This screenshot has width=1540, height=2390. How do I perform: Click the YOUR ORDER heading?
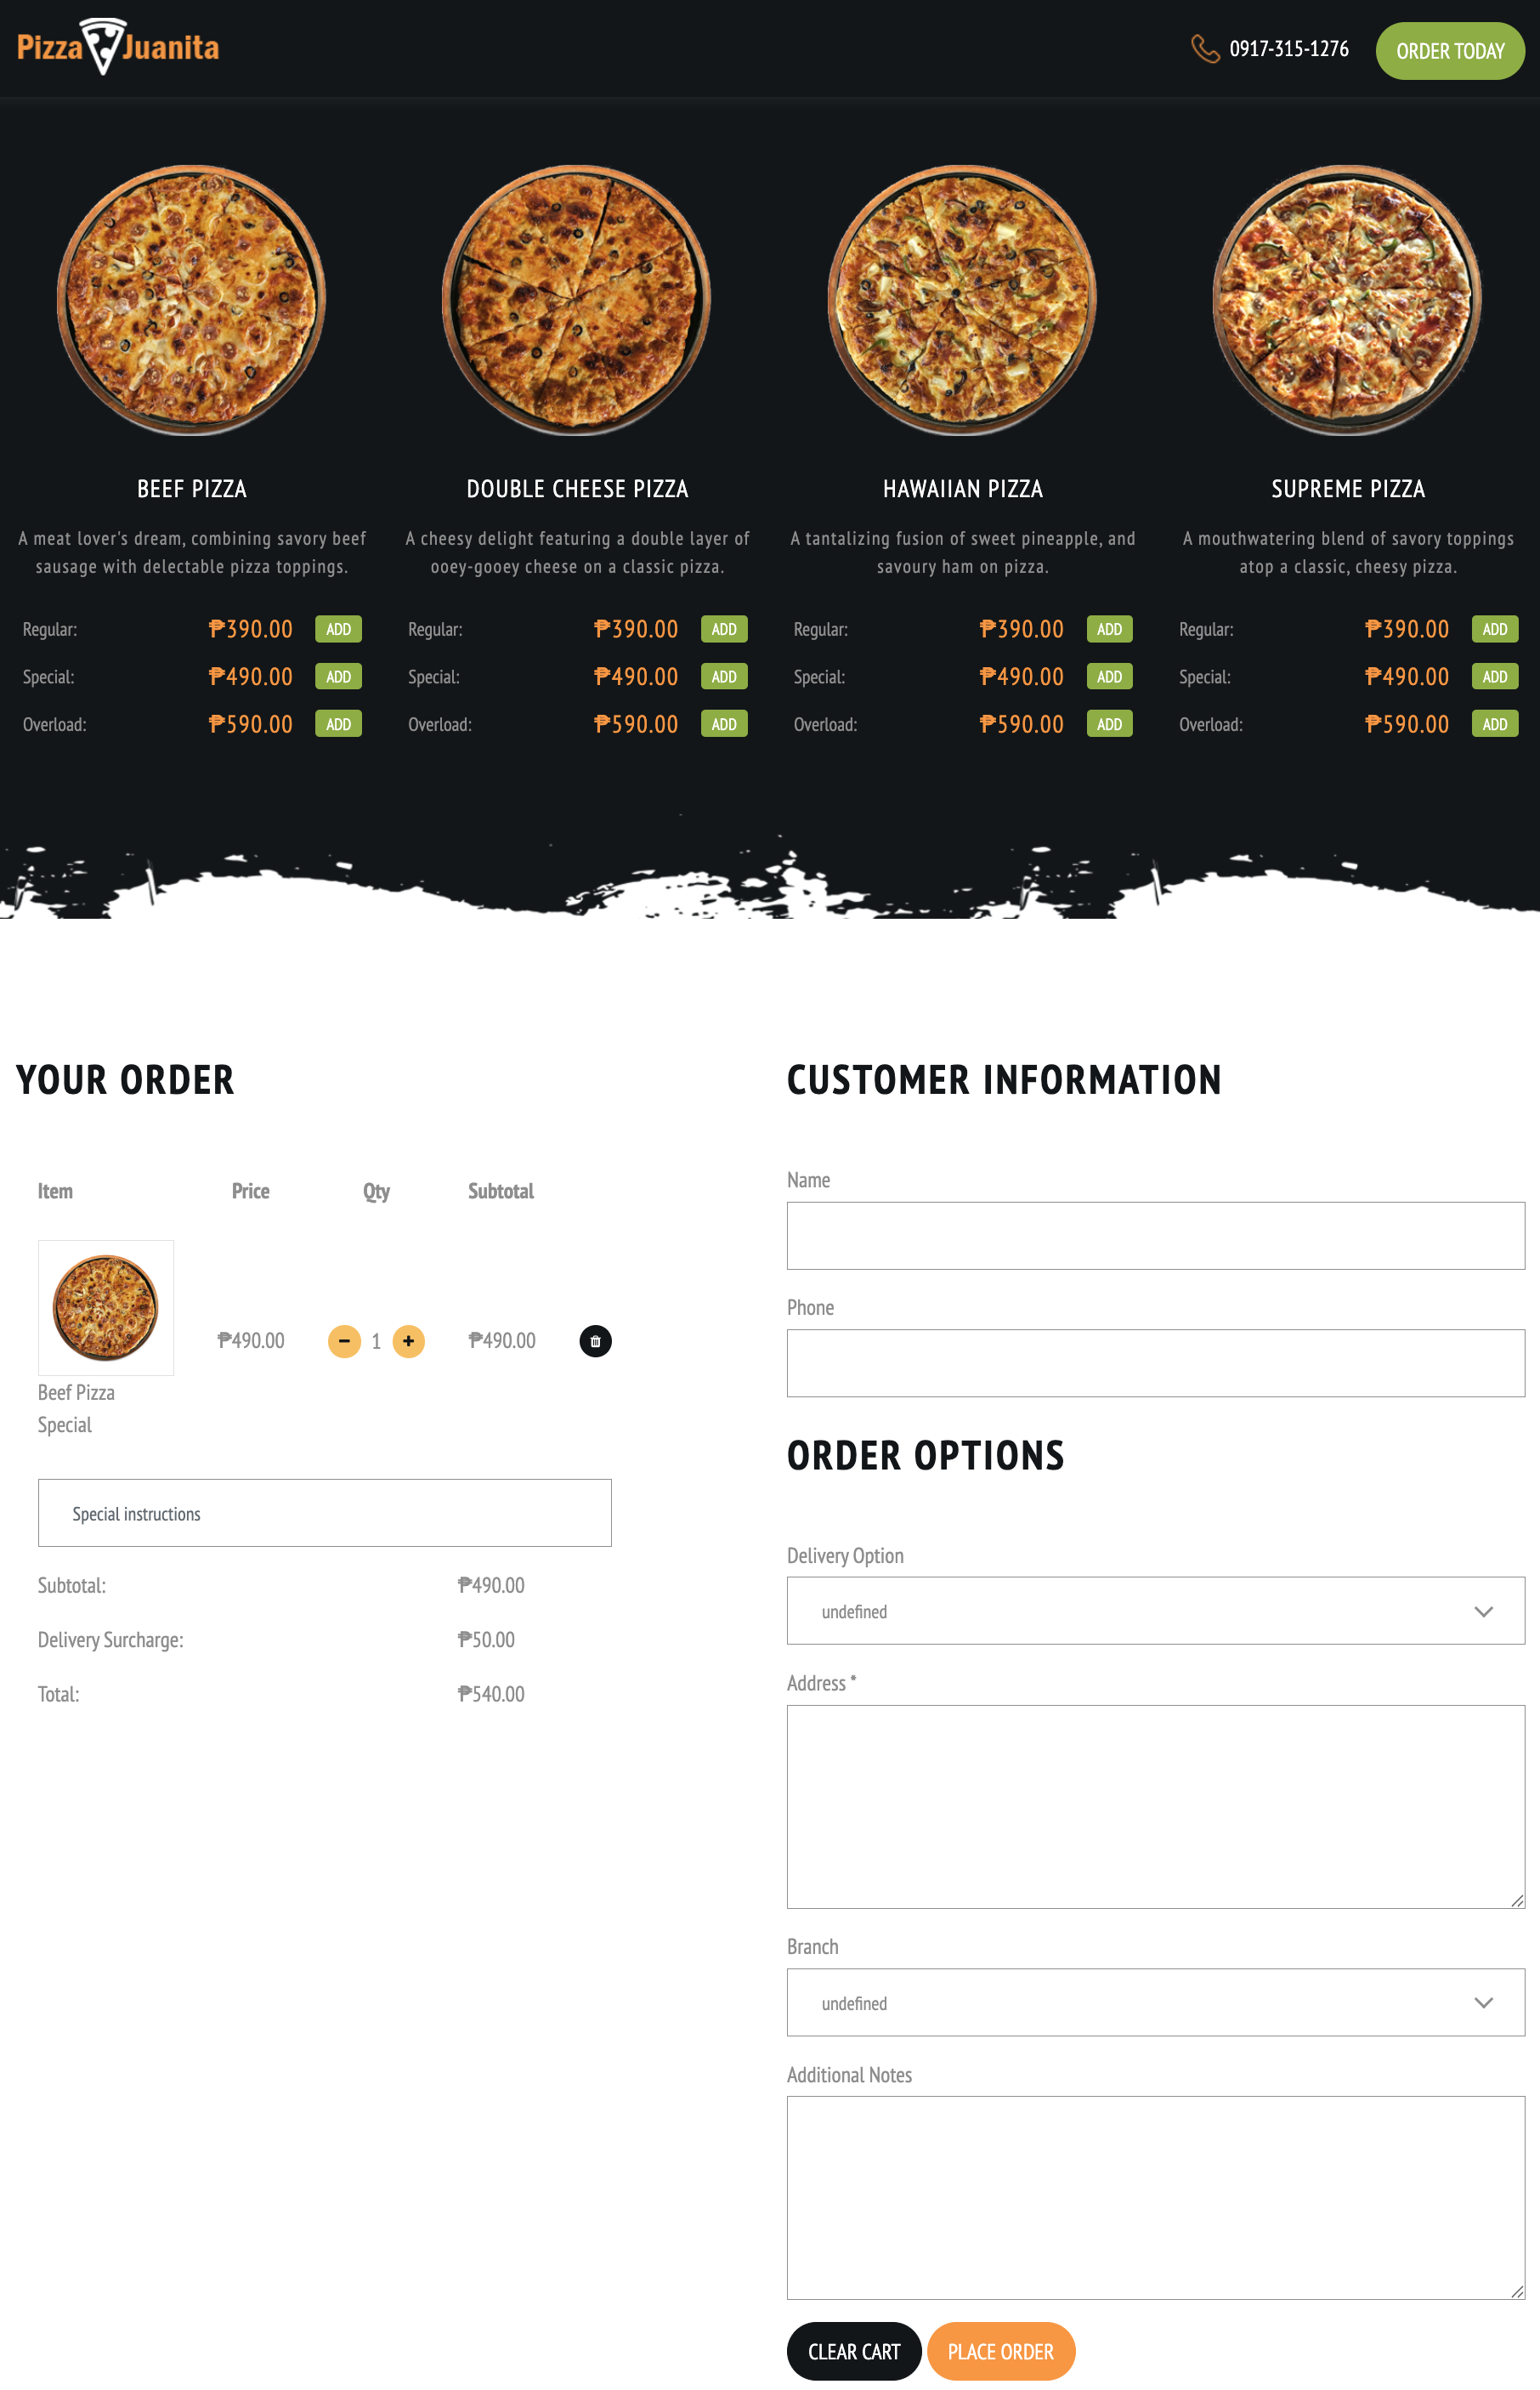(126, 1080)
